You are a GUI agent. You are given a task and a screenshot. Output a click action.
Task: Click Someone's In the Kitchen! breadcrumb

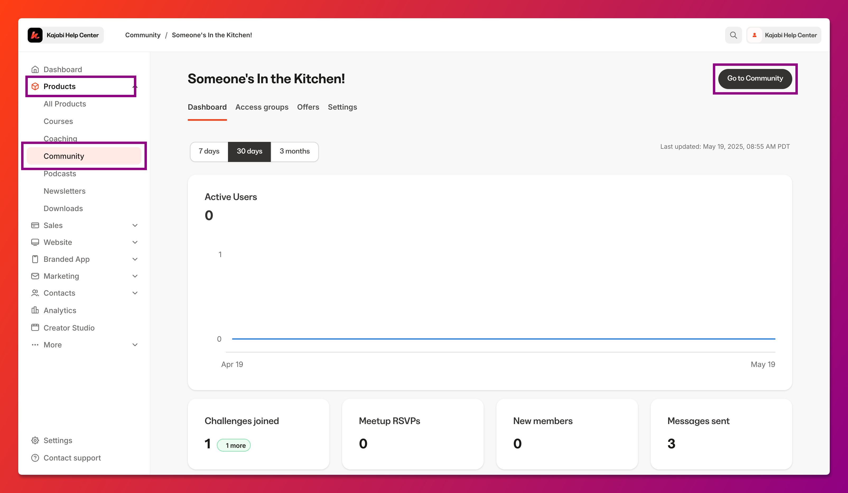(212, 35)
